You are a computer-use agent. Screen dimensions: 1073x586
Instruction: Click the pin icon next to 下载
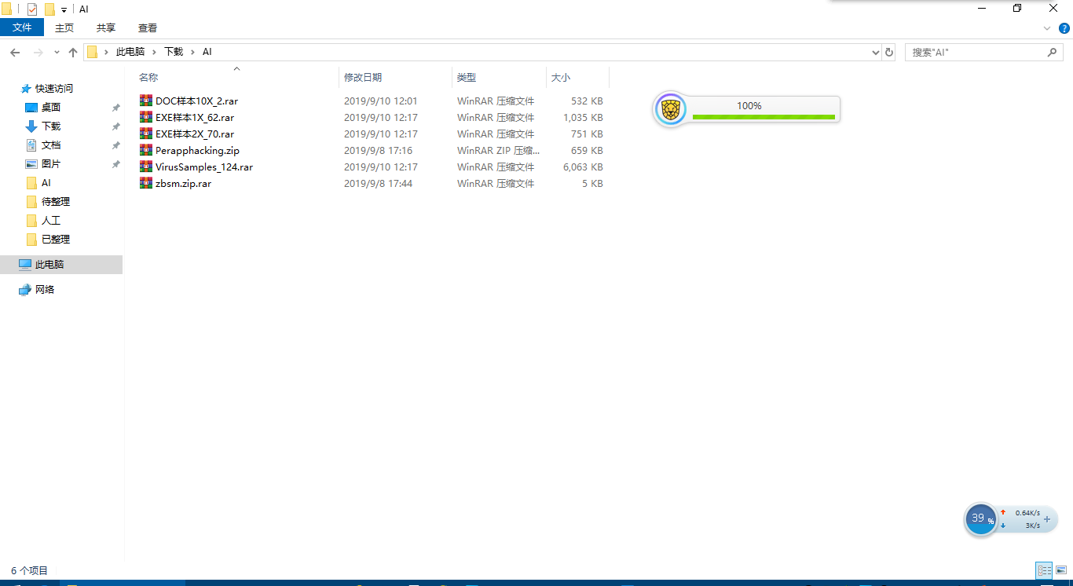click(115, 126)
